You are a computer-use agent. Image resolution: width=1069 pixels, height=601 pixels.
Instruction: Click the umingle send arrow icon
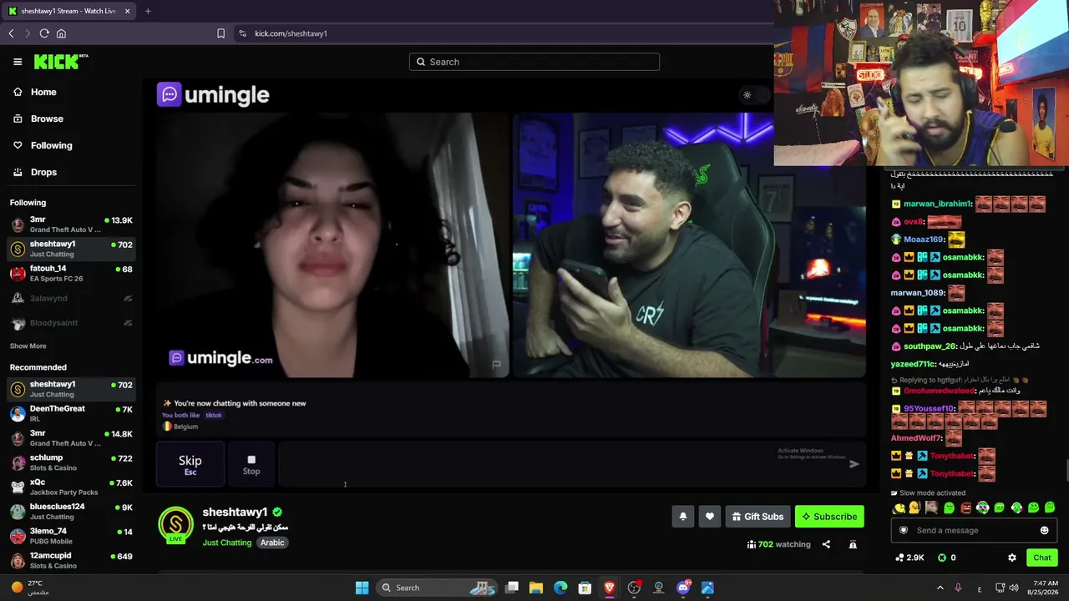pos(854,464)
